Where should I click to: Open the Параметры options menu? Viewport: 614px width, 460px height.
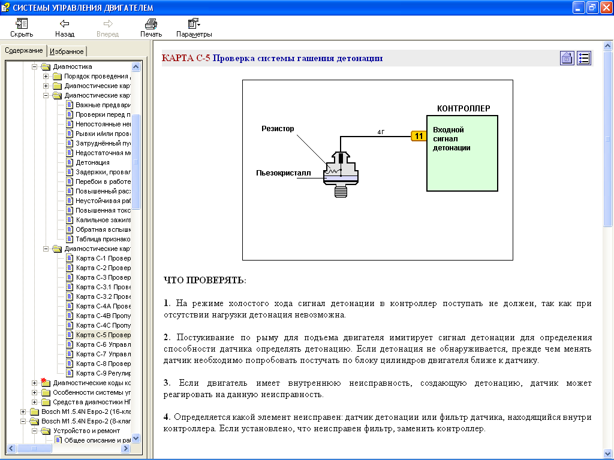[194, 28]
